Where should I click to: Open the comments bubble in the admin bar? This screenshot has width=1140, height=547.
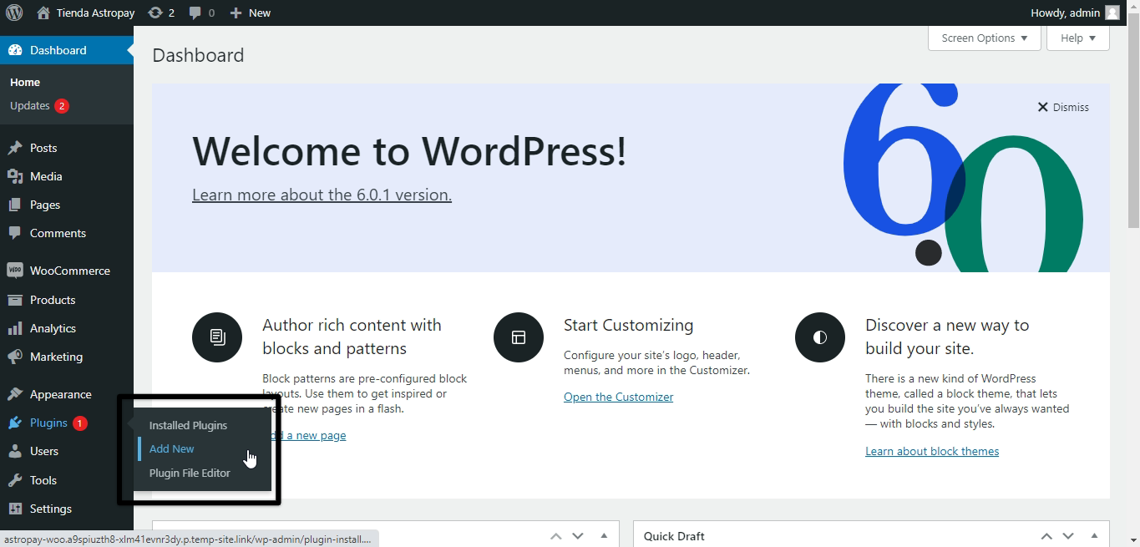(201, 13)
